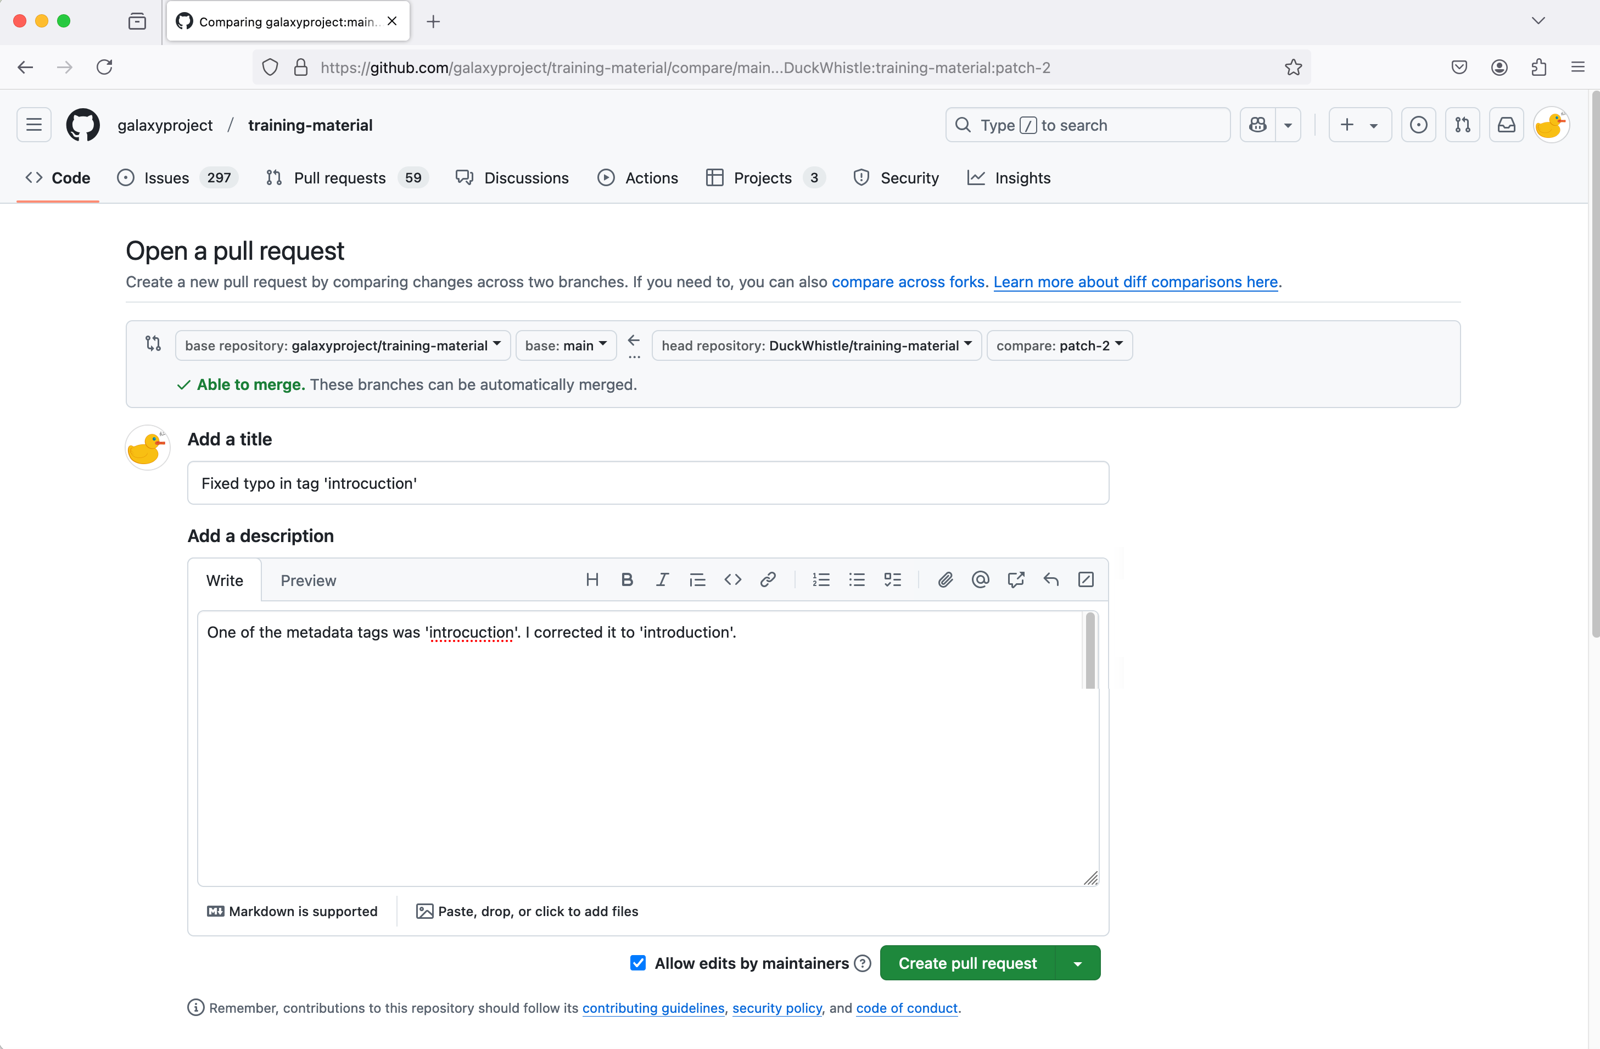Reference an issue or pull request icon
Screen dimensions: 1600x1049
point(1016,579)
